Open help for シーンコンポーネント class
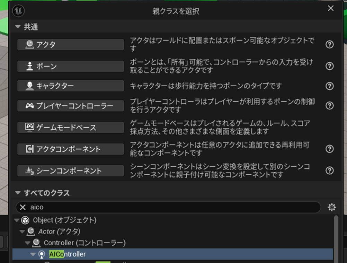This screenshot has height=263, width=347. click(330, 170)
